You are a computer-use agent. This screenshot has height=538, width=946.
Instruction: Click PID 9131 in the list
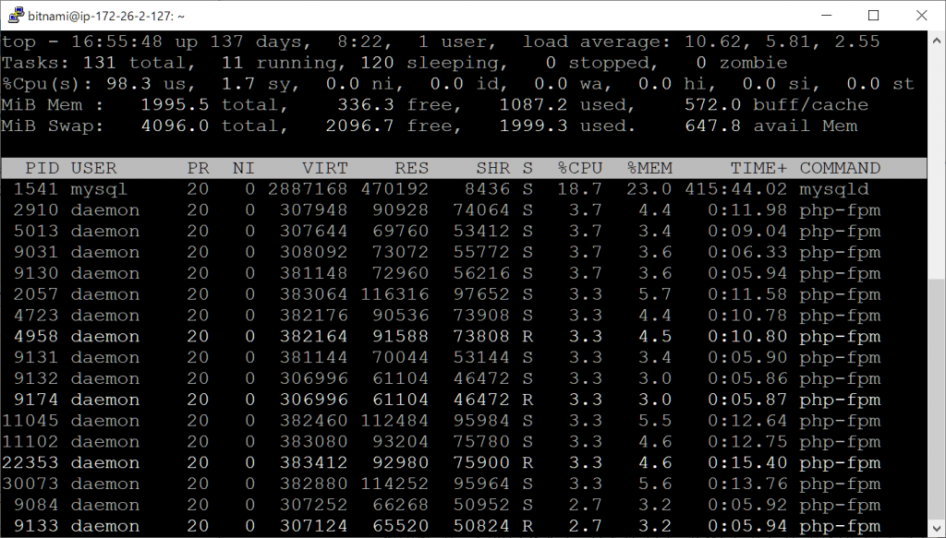click(36, 358)
